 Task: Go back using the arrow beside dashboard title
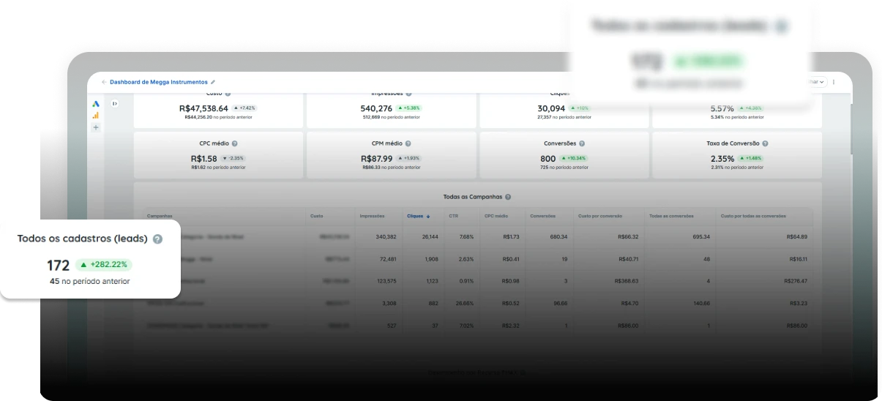(104, 82)
